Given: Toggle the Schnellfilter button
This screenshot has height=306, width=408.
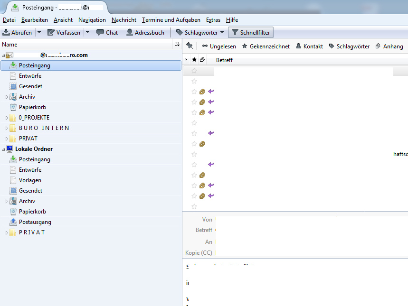Looking at the screenshot, I should (250, 33).
